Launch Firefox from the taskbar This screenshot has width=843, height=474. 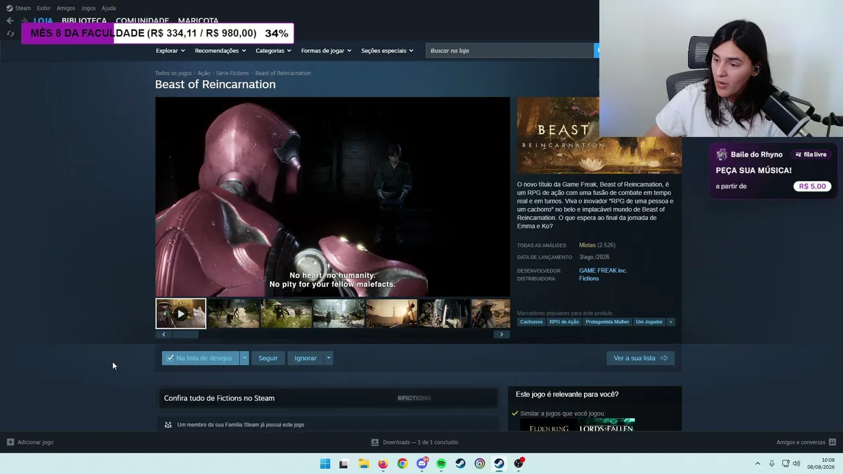(x=383, y=463)
